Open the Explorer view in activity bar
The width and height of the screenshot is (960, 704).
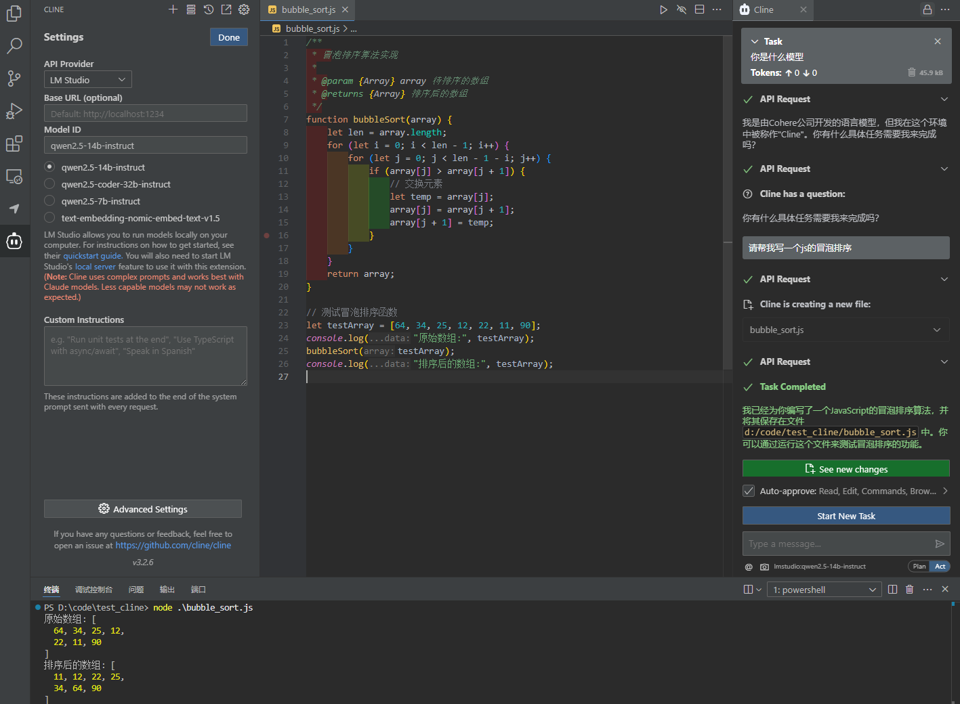[x=14, y=13]
